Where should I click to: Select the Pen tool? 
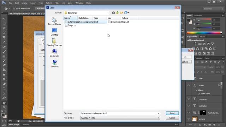tap(4, 84)
